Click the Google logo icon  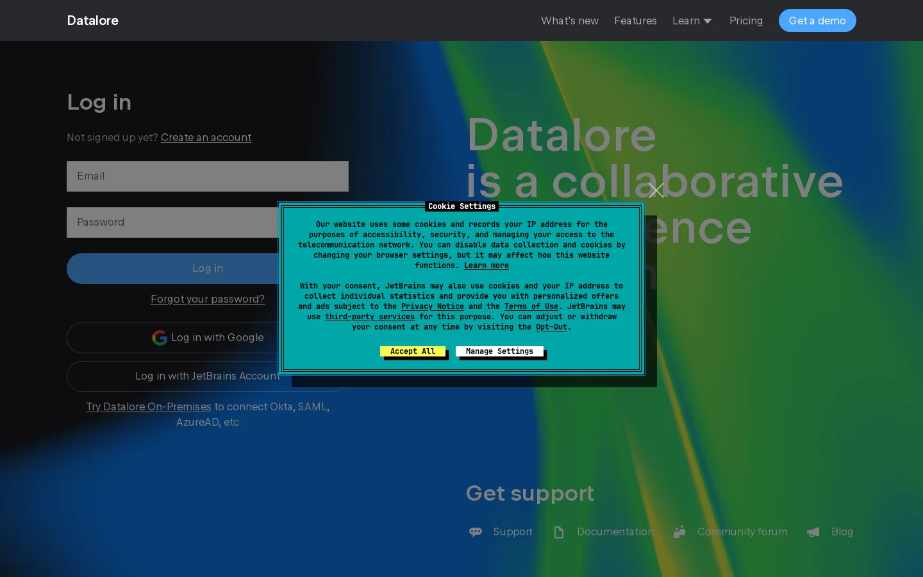point(160,338)
